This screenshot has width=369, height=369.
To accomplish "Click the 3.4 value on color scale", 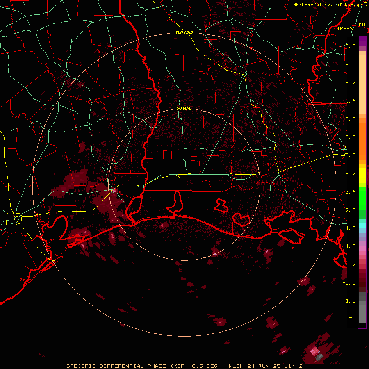I will click(351, 192).
